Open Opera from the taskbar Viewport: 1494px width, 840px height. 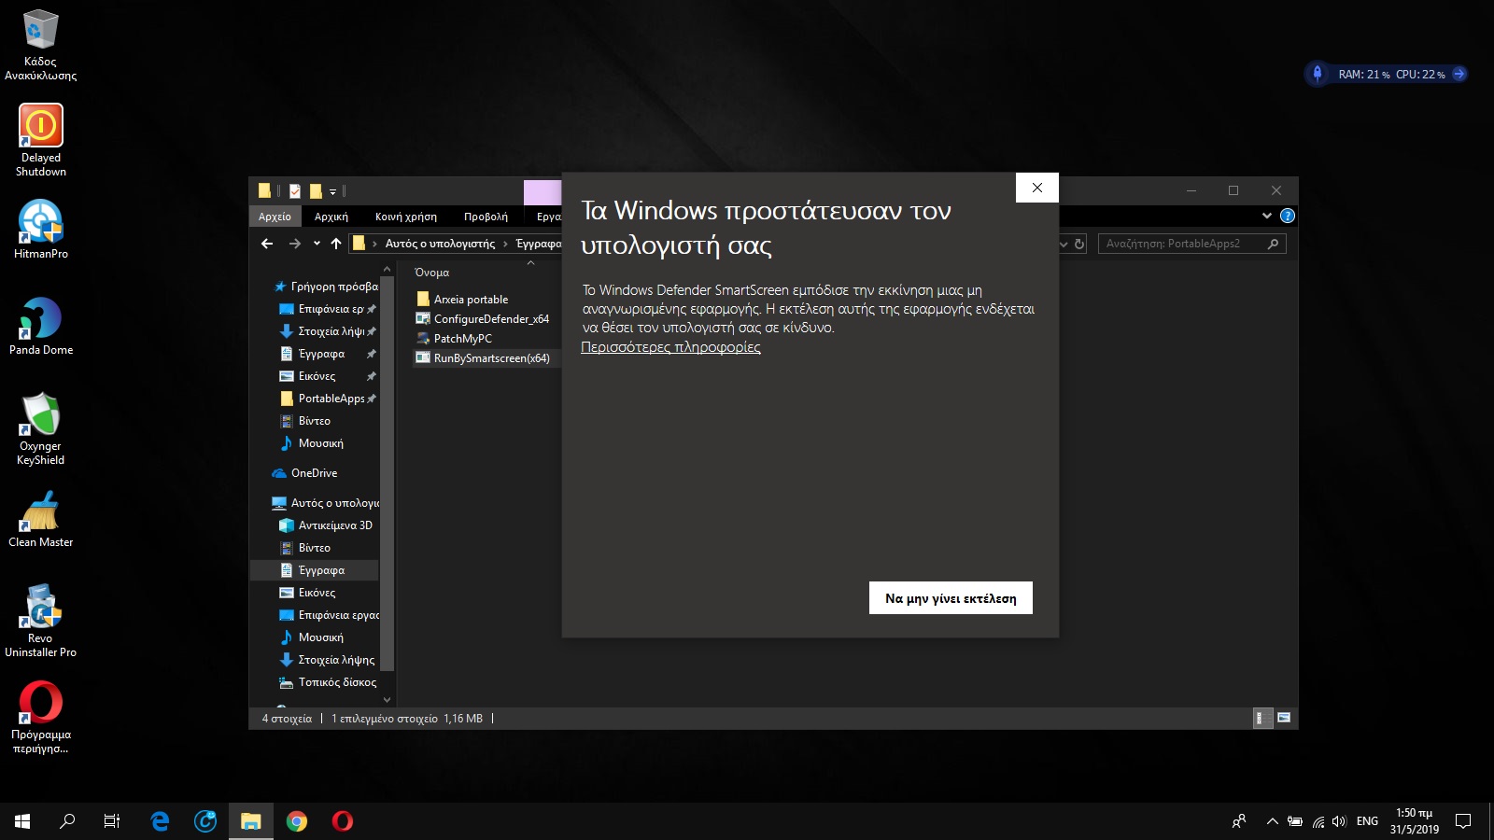[x=343, y=821]
